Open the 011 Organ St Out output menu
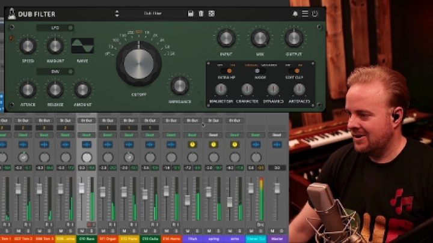 (x=108, y=121)
